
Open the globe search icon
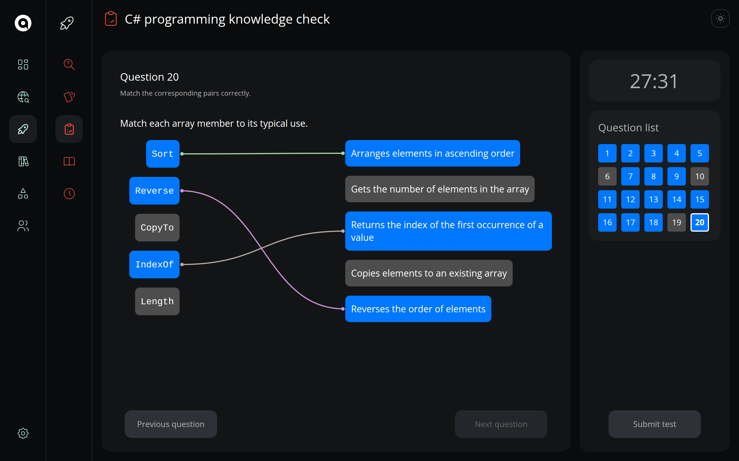[23, 97]
